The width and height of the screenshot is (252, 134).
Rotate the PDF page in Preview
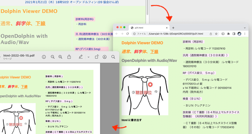(97, 57)
